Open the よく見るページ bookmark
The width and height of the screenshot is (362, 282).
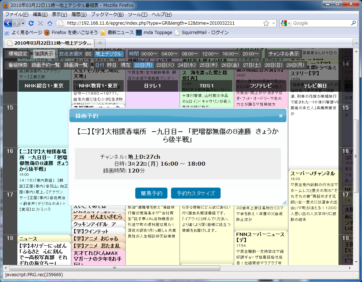pos(24,33)
